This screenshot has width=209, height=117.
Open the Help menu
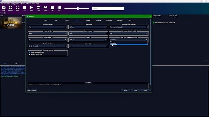coord(37,4)
